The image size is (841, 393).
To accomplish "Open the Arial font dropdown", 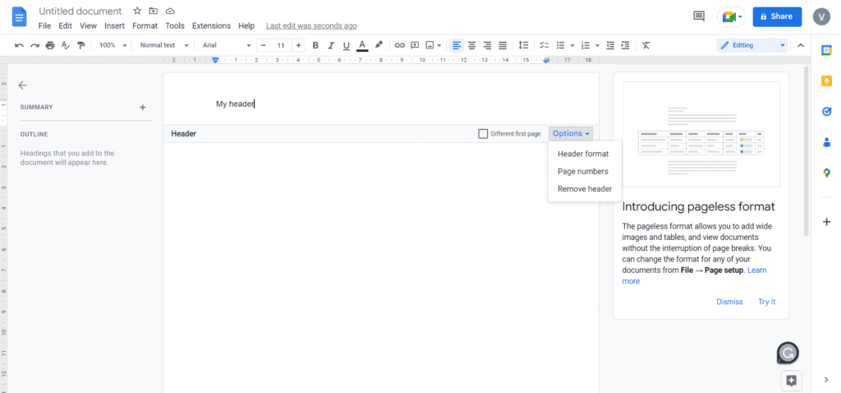I will pyautogui.click(x=227, y=45).
